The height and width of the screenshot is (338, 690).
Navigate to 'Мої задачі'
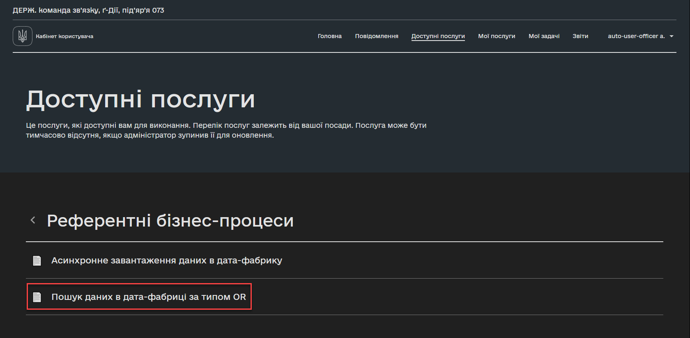click(544, 36)
